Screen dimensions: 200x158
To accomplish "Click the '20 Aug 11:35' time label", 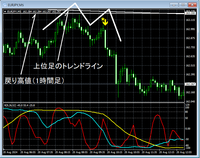I will [x=149, y=152].
